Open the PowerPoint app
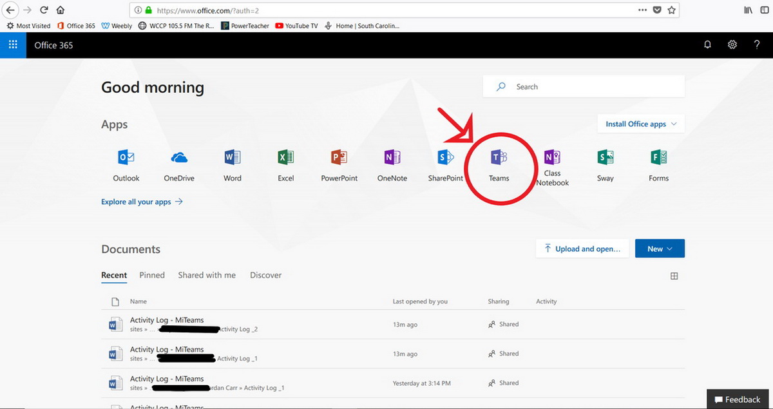 click(x=339, y=166)
